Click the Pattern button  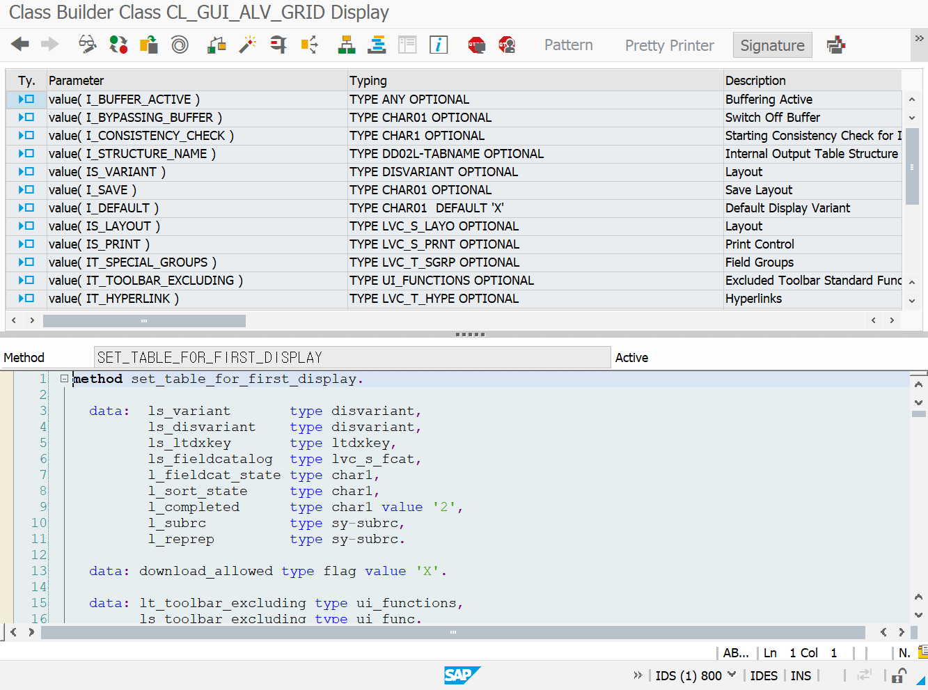(569, 45)
